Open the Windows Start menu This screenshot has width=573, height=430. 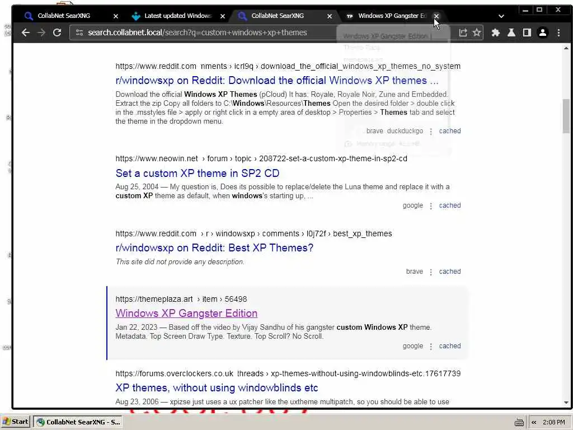[15, 422]
